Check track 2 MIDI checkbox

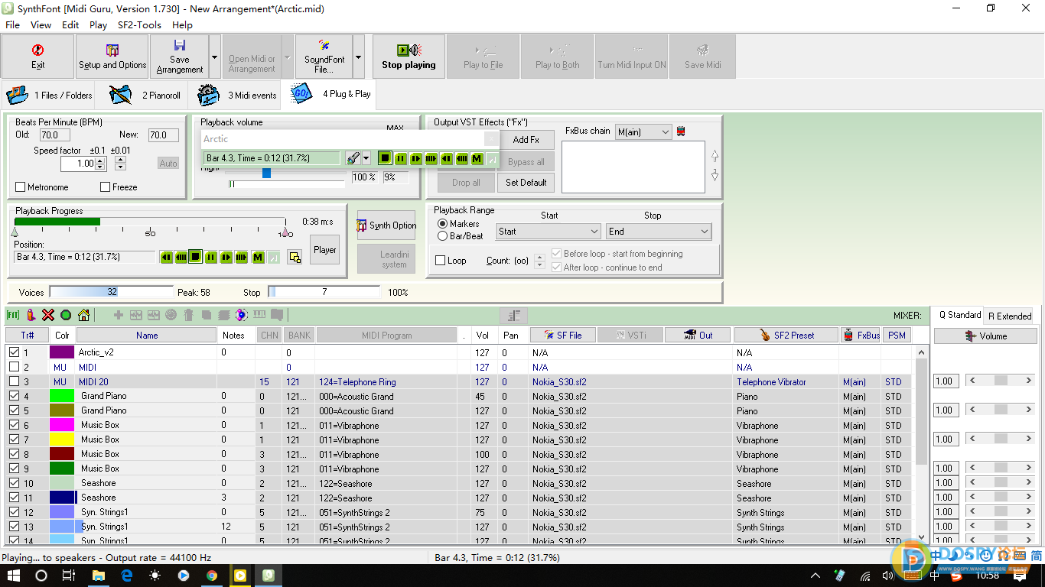coord(14,367)
